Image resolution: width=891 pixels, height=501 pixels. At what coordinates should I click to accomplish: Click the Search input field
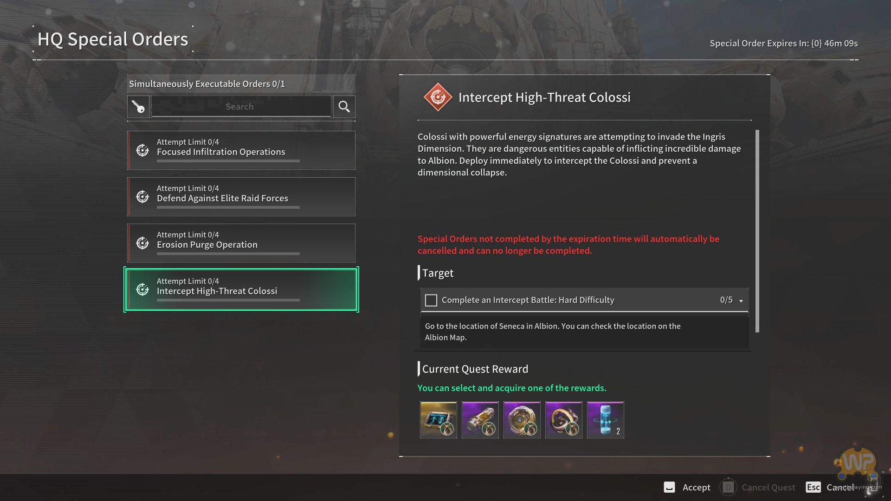pyautogui.click(x=241, y=107)
